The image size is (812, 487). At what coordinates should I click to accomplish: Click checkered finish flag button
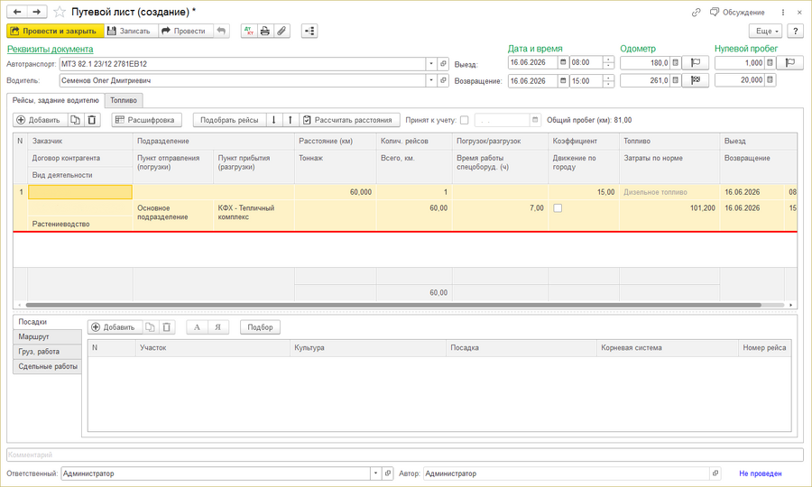click(696, 80)
